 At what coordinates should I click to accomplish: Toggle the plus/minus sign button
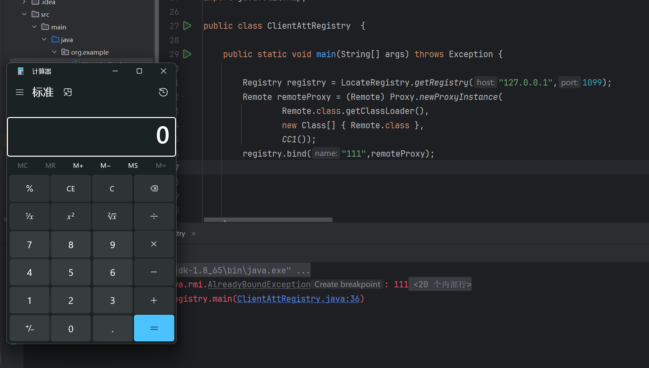pyautogui.click(x=30, y=328)
